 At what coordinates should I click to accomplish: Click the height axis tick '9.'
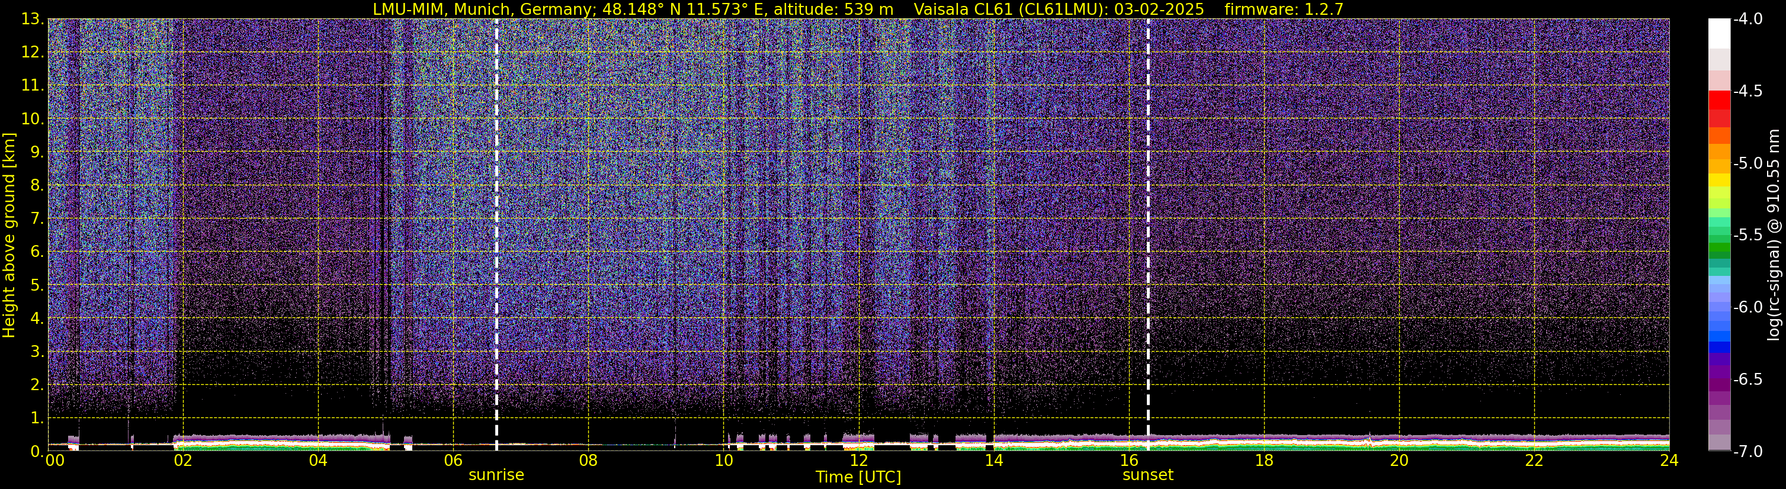coord(37,152)
